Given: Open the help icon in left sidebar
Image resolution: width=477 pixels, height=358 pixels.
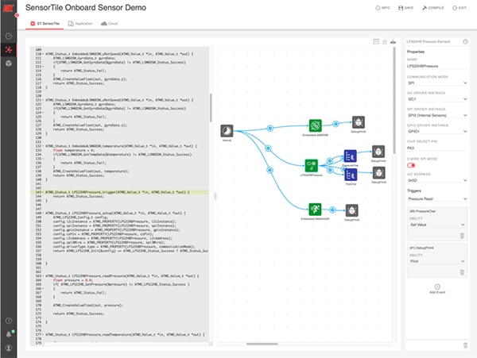Looking at the screenshot, I should pos(10,321).
